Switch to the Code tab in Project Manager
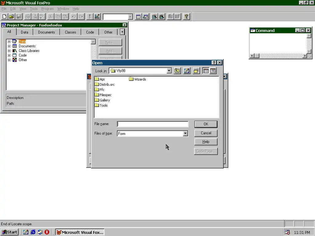The height and width of the screenshot is (236, 315). tap(90, 32)
